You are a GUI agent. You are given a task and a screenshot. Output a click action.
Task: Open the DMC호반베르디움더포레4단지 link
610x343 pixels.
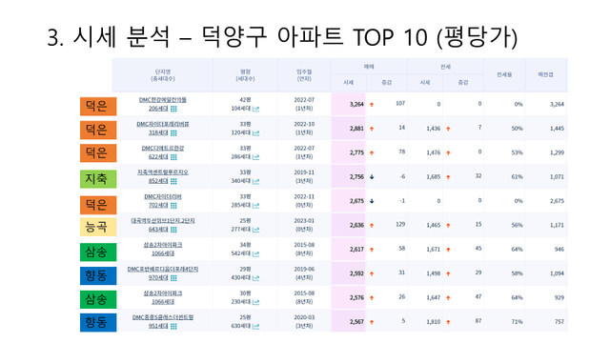pos(163,269)
